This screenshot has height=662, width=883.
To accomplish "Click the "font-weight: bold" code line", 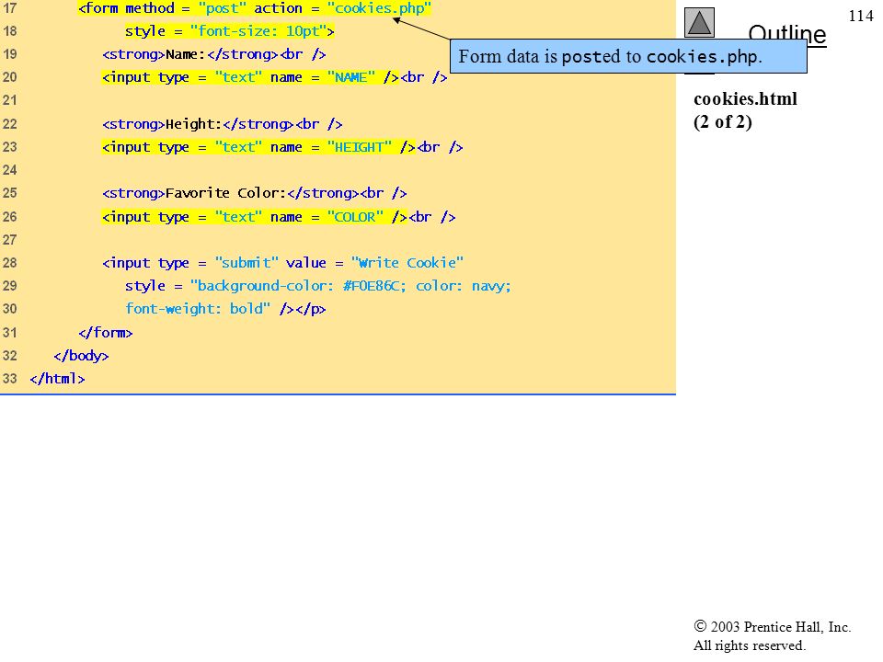I will pos(225,309).
